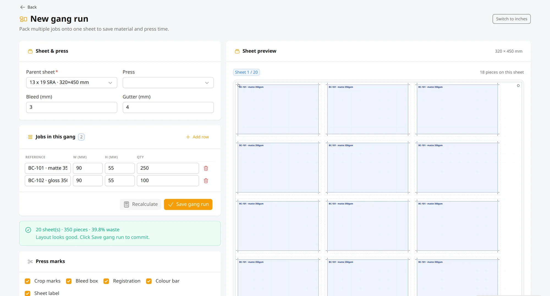
Task: Click the REFERENCE column header
Action: [x=35, y=157]
